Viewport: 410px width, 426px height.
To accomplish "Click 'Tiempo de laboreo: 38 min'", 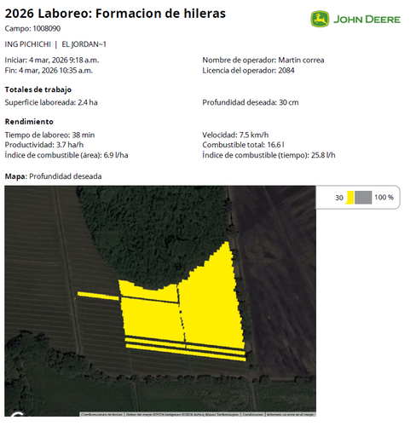I will [49, 135].
